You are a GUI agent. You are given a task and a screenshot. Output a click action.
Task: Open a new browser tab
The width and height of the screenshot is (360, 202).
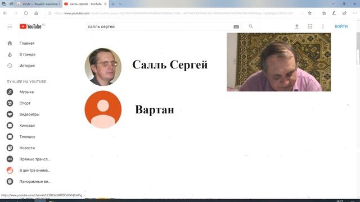click(113, 4)
